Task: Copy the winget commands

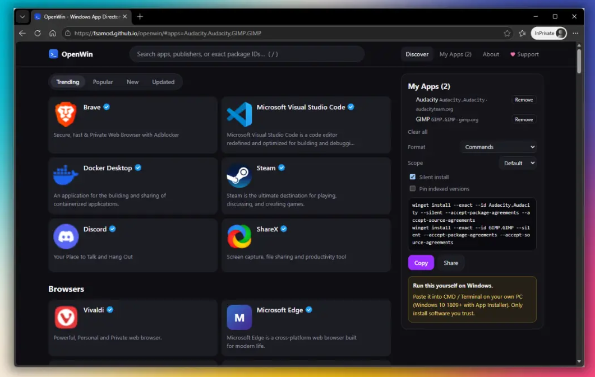Action: tap(421, 263)
